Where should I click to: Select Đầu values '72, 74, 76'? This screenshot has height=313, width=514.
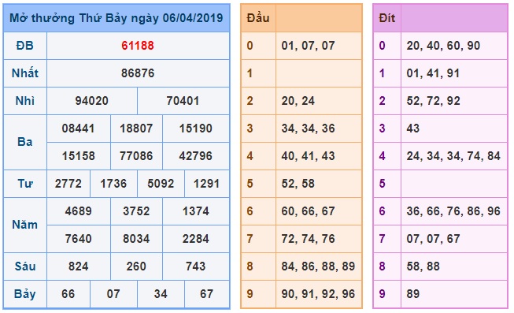308,239
